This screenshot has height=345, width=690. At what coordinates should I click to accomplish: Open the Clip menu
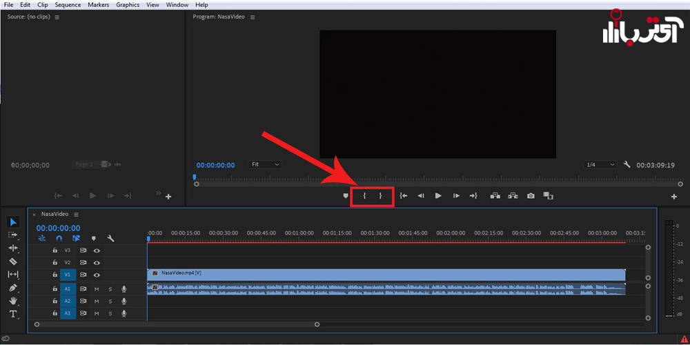point(43,5)
